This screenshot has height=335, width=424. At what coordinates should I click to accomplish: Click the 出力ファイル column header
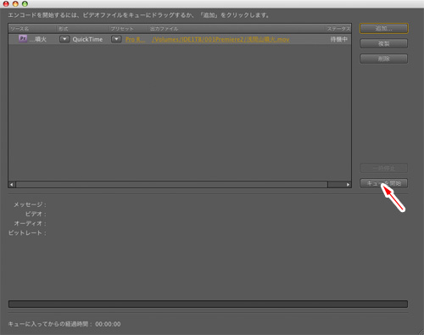click(x=164, y=29)
